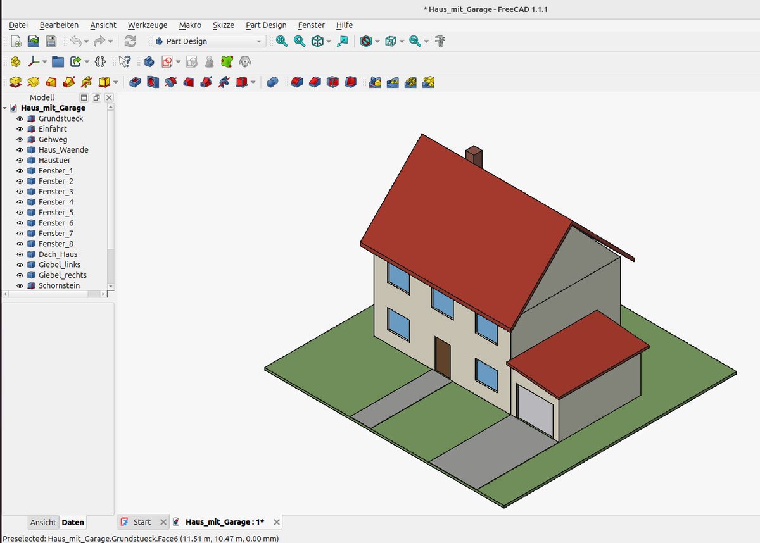Screen dimensions: 760x543
Task: Select the Pocket tool icon
Action: point(135,82)
